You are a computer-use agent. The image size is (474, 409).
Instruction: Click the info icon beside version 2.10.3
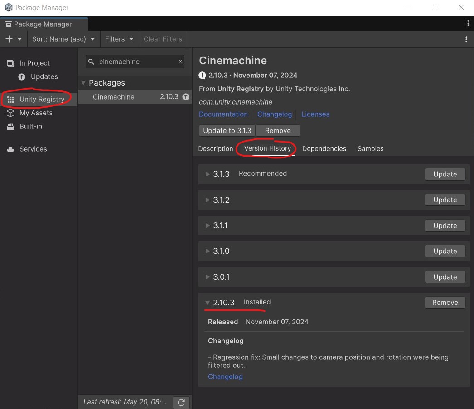tap(202, 76)
